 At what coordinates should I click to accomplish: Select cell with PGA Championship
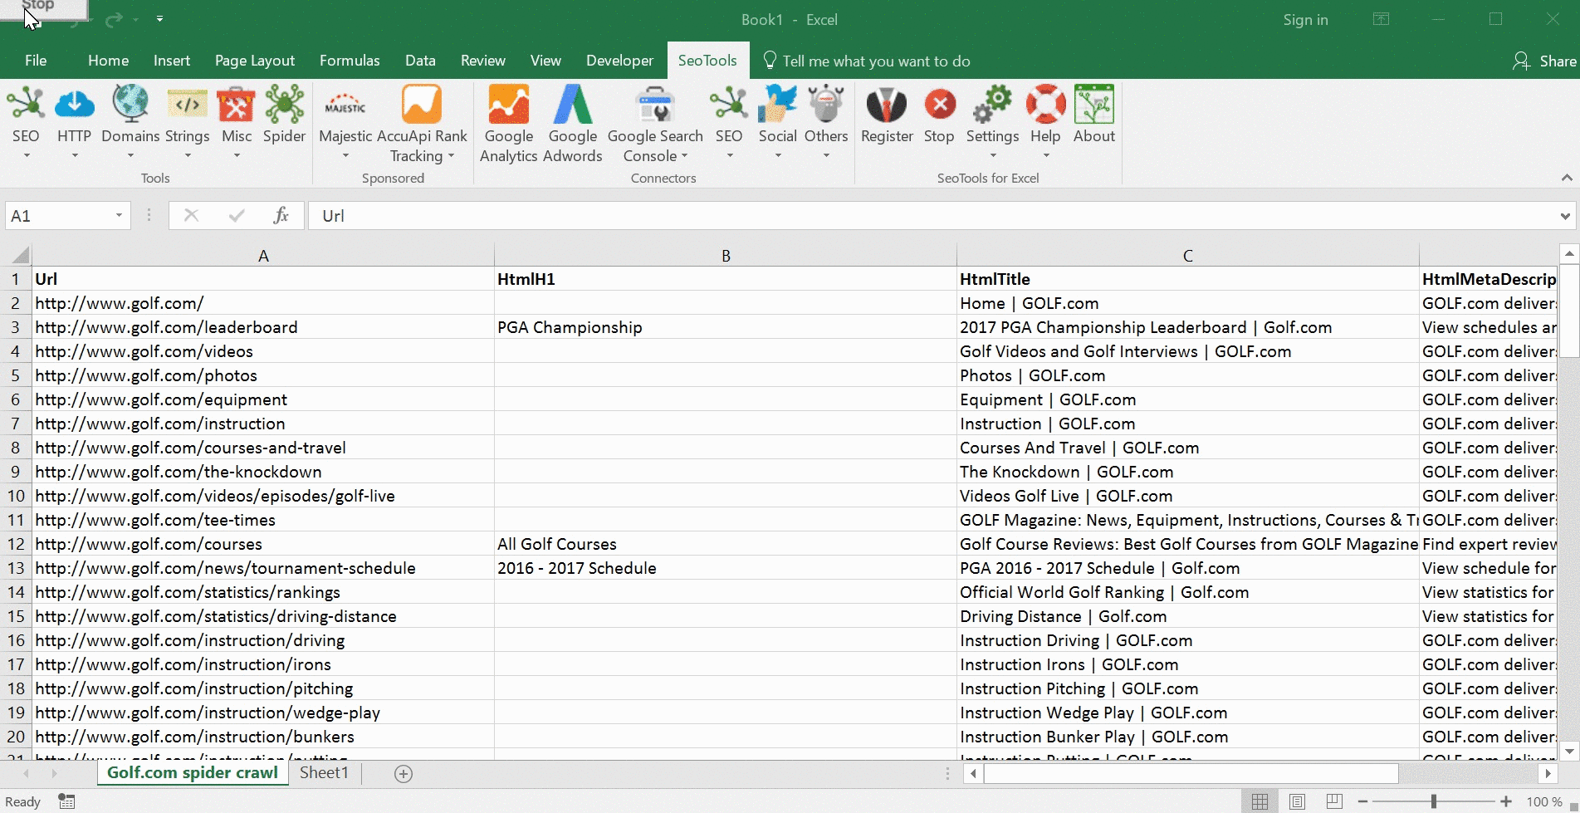[726, 327]
